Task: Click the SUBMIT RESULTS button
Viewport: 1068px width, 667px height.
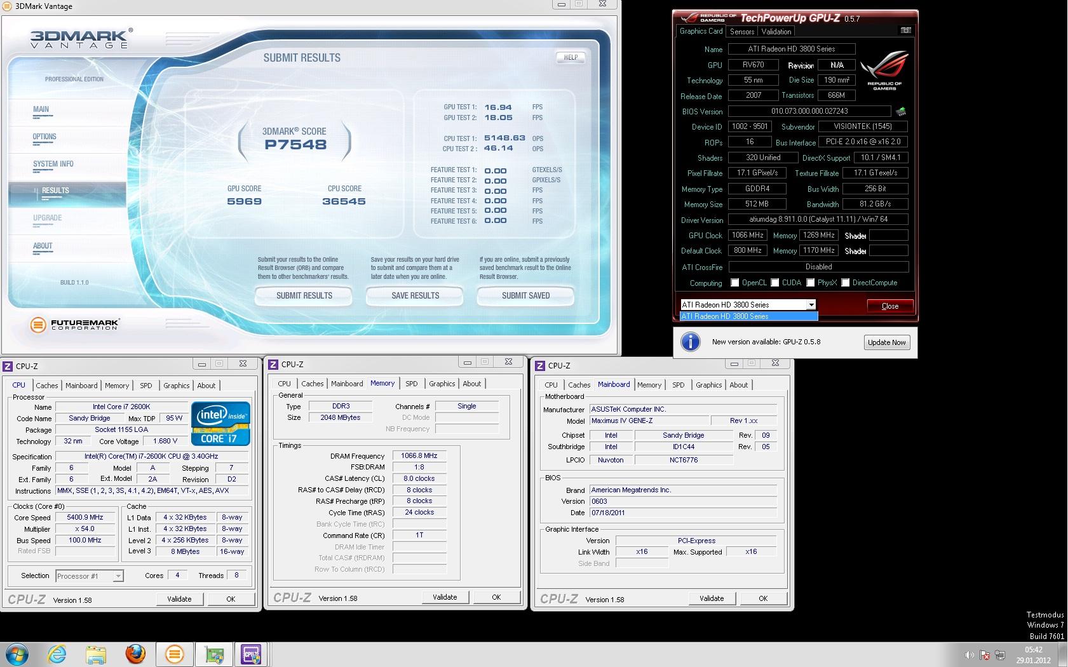Action: pos(304,296)
